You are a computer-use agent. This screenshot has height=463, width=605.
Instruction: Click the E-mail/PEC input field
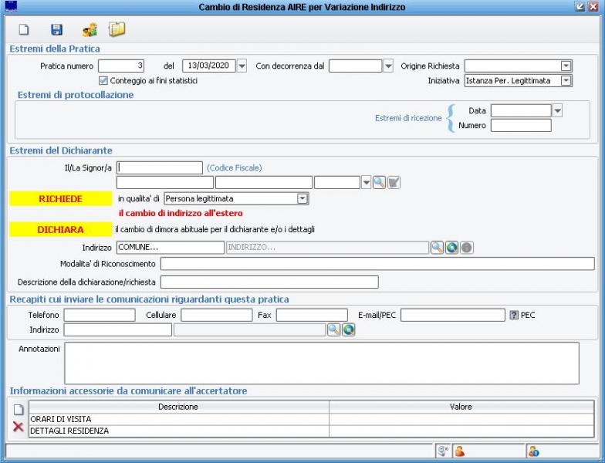452,315
